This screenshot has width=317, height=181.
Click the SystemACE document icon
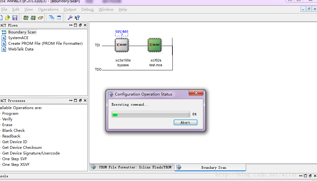tap(4, 38)
